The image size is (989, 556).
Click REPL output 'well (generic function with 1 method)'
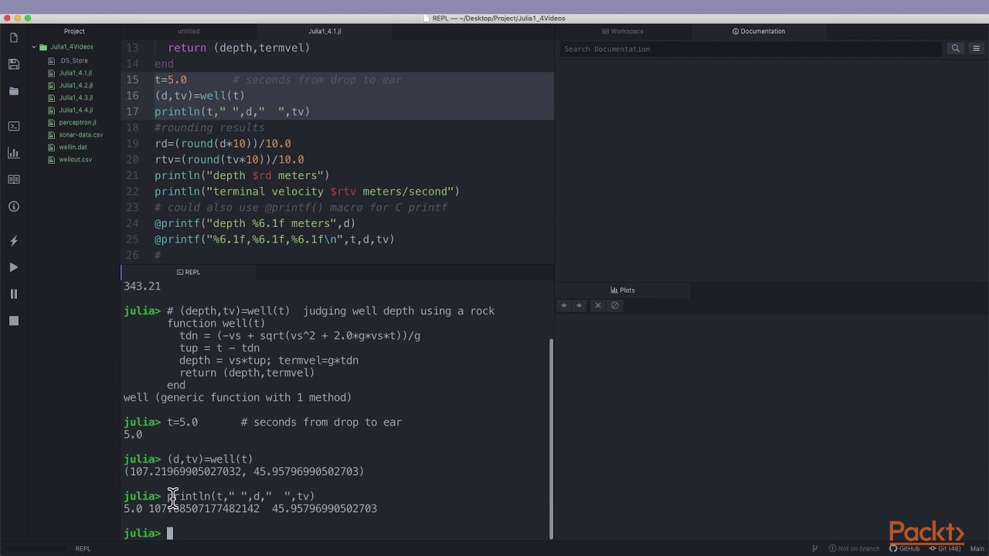pyautogui.click(x=237, y=397)
